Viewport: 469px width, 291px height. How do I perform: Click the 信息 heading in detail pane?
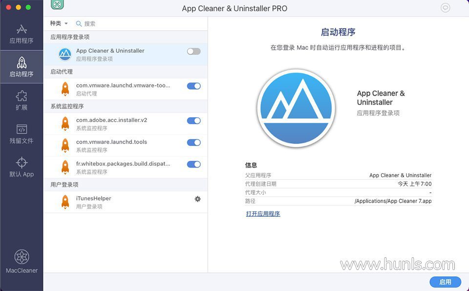tap(251, 165)
